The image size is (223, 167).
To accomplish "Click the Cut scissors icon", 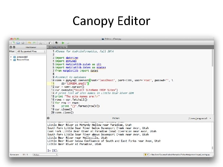I will point(41,43).
